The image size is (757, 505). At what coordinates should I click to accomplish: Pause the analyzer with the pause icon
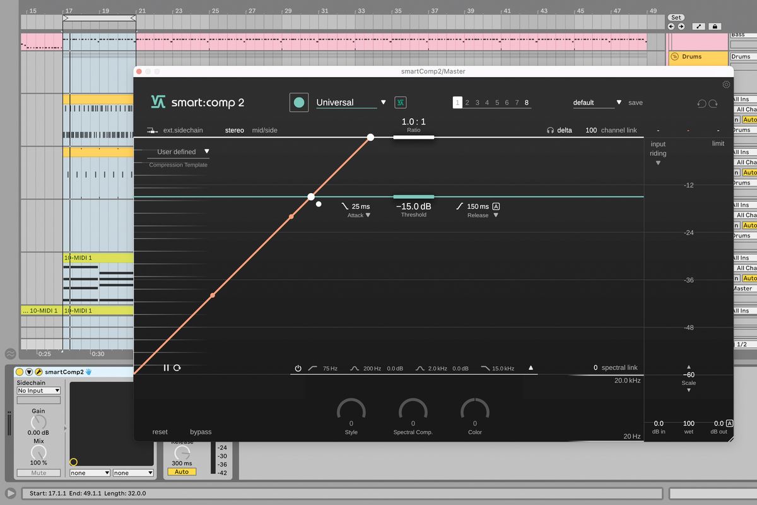point(167,368)
